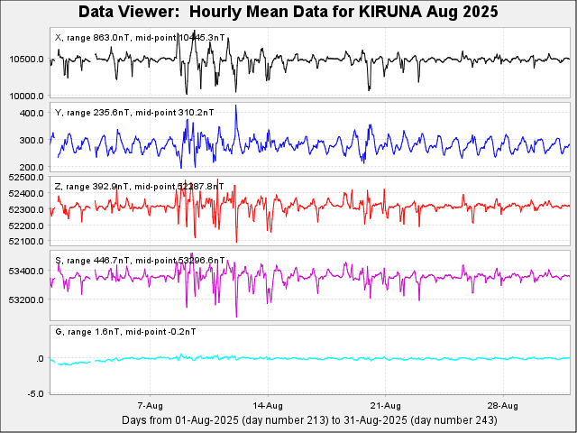Click the 7-Aug date tick label
The height and width of the screenshot is (433, 577).
[x=150, y=405]
